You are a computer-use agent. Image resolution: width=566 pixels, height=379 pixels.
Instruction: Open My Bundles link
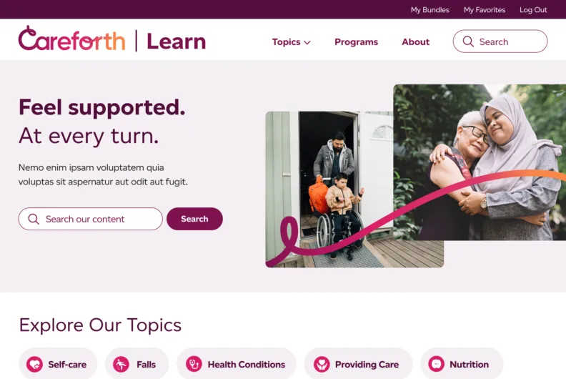tap(430, 10)
